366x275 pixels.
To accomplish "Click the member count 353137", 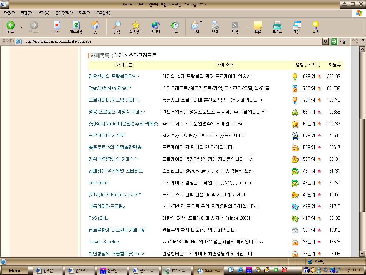I will [x=333, y=77].
